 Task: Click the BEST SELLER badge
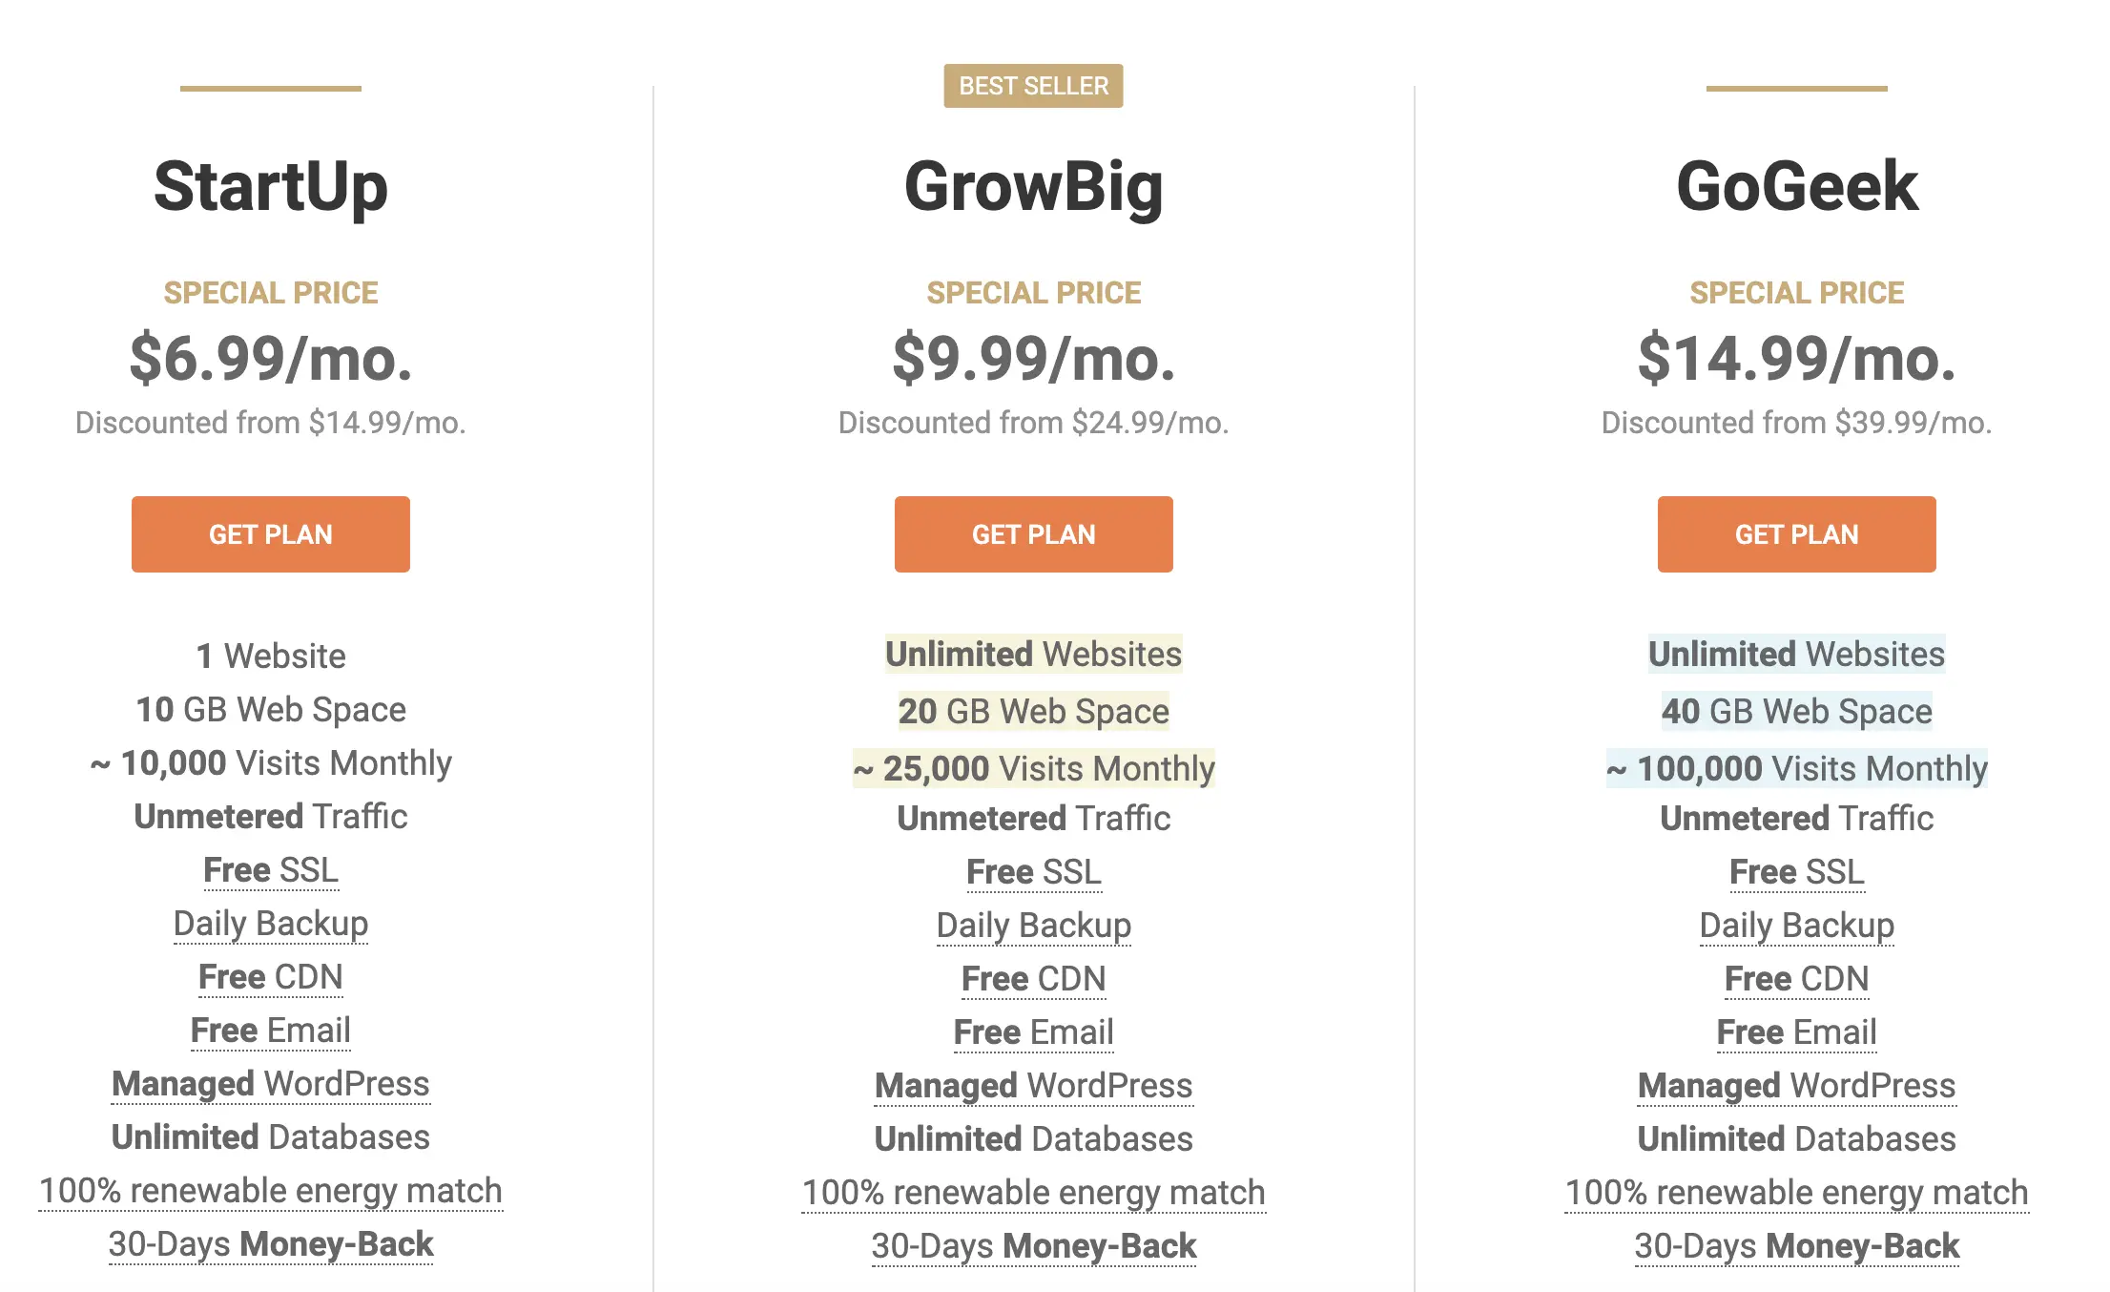[1033, 86]
